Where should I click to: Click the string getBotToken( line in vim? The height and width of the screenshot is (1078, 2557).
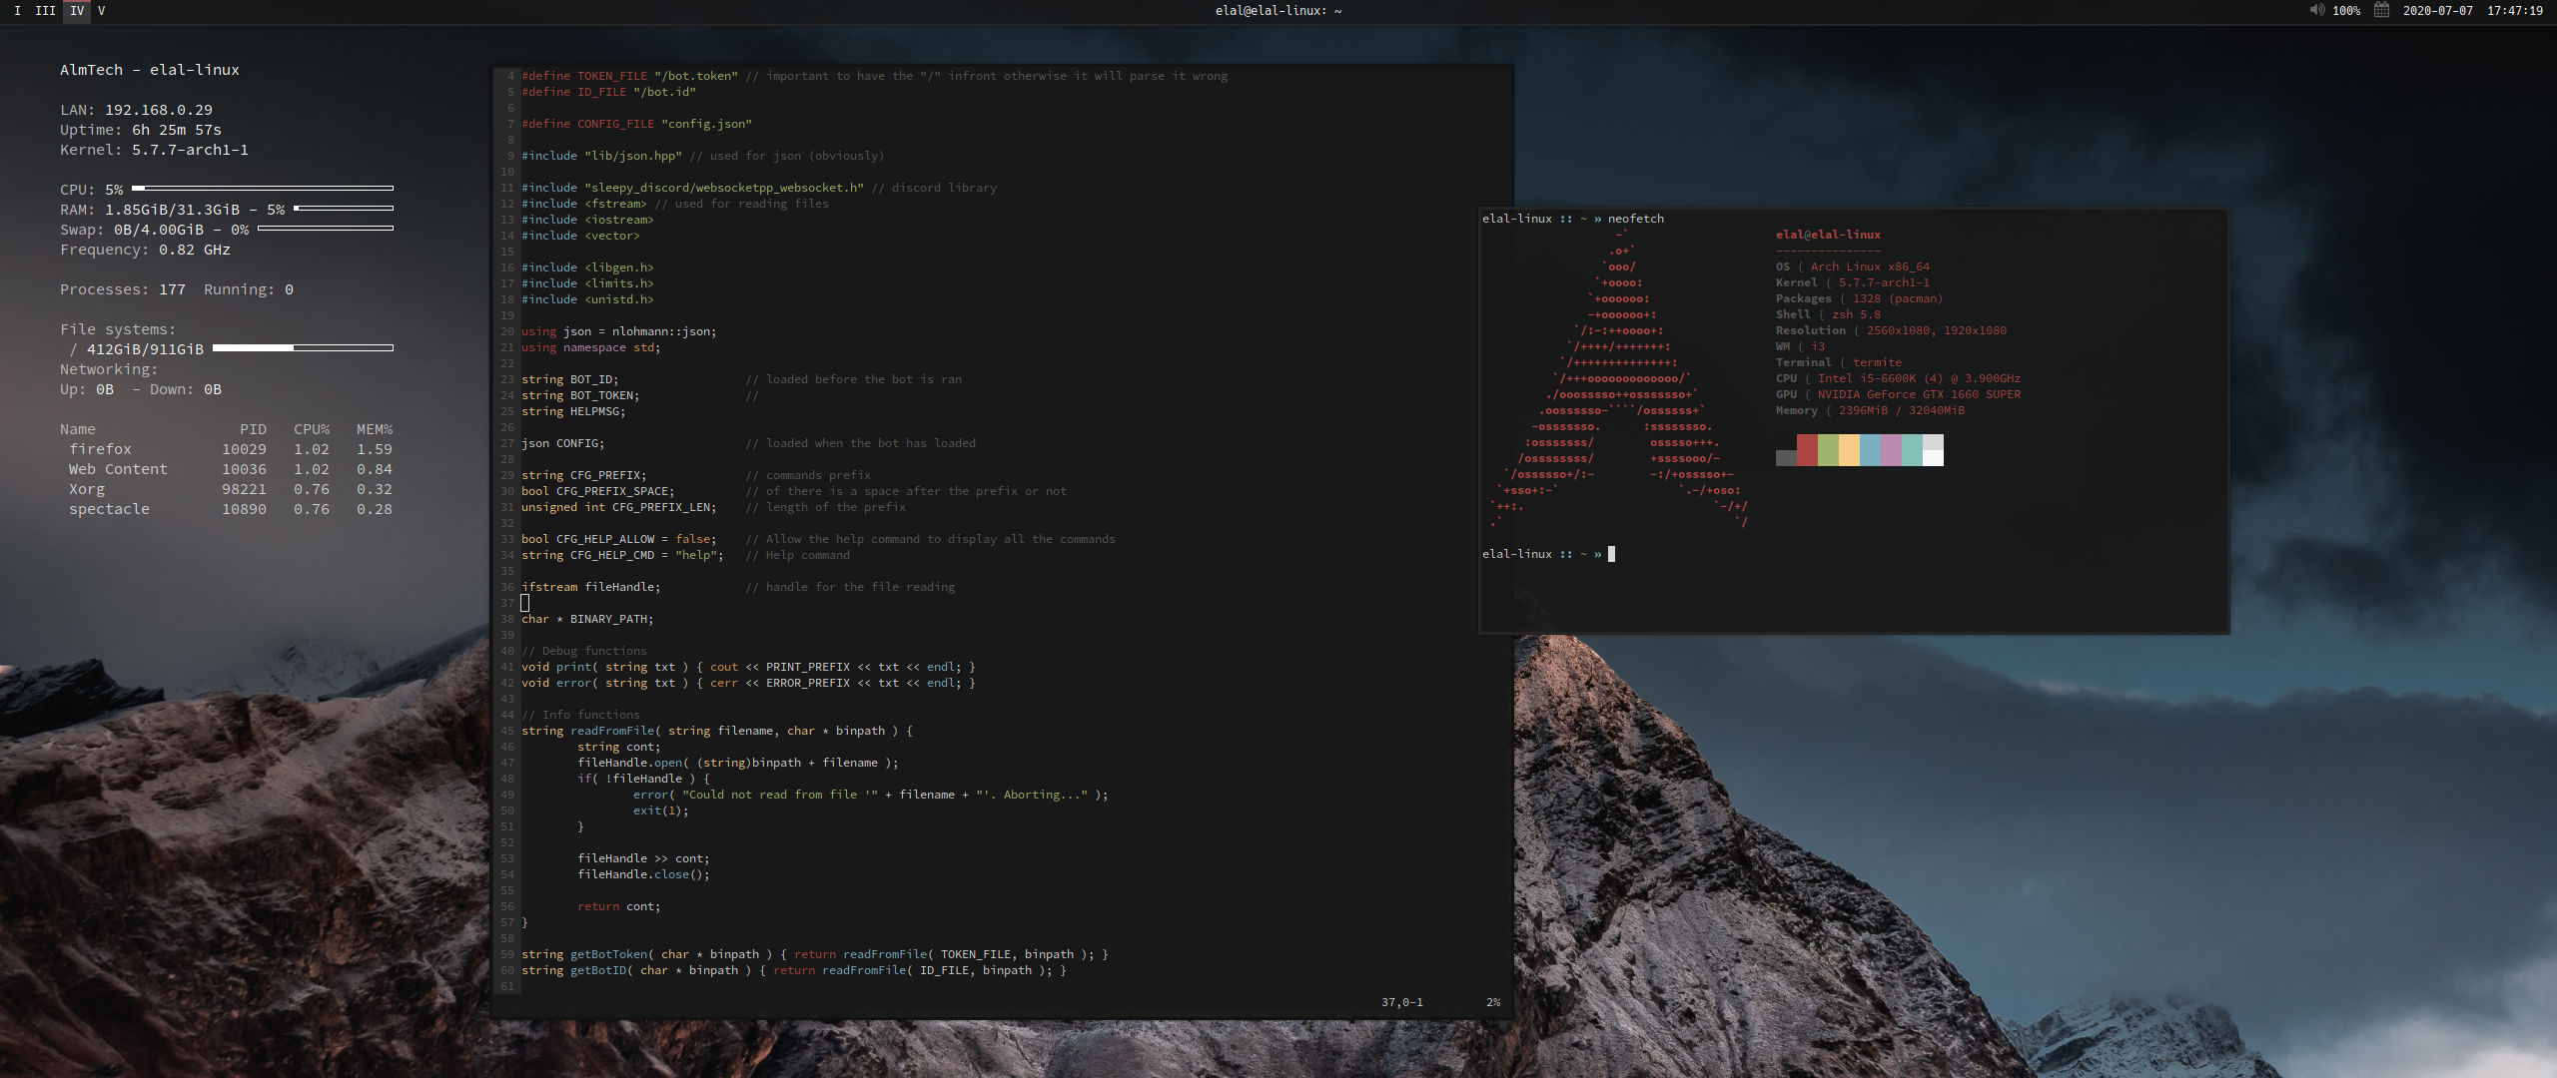click(814, 954)
